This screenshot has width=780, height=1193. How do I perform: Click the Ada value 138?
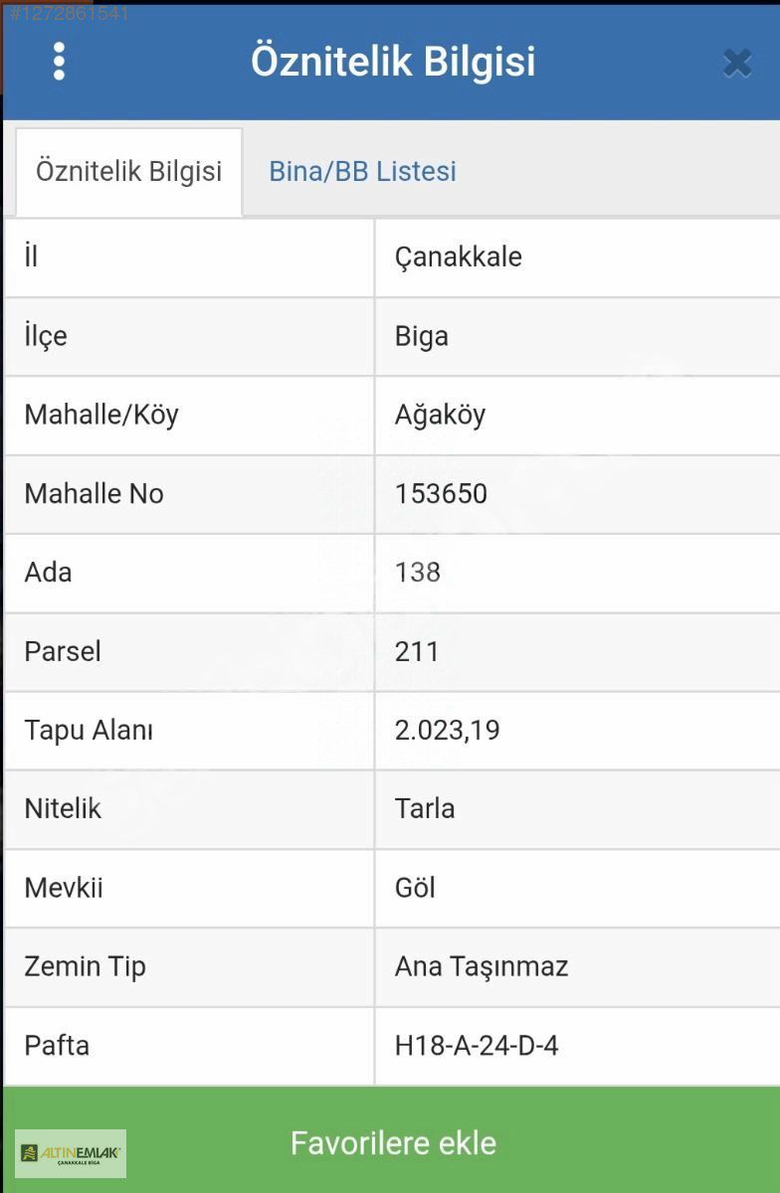[x=418, y=573]
